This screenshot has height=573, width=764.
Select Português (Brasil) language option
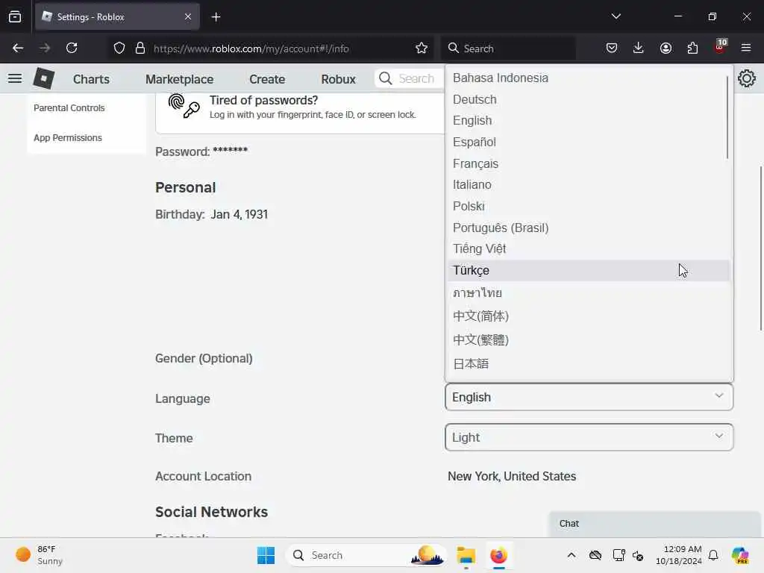click(588, 228)
